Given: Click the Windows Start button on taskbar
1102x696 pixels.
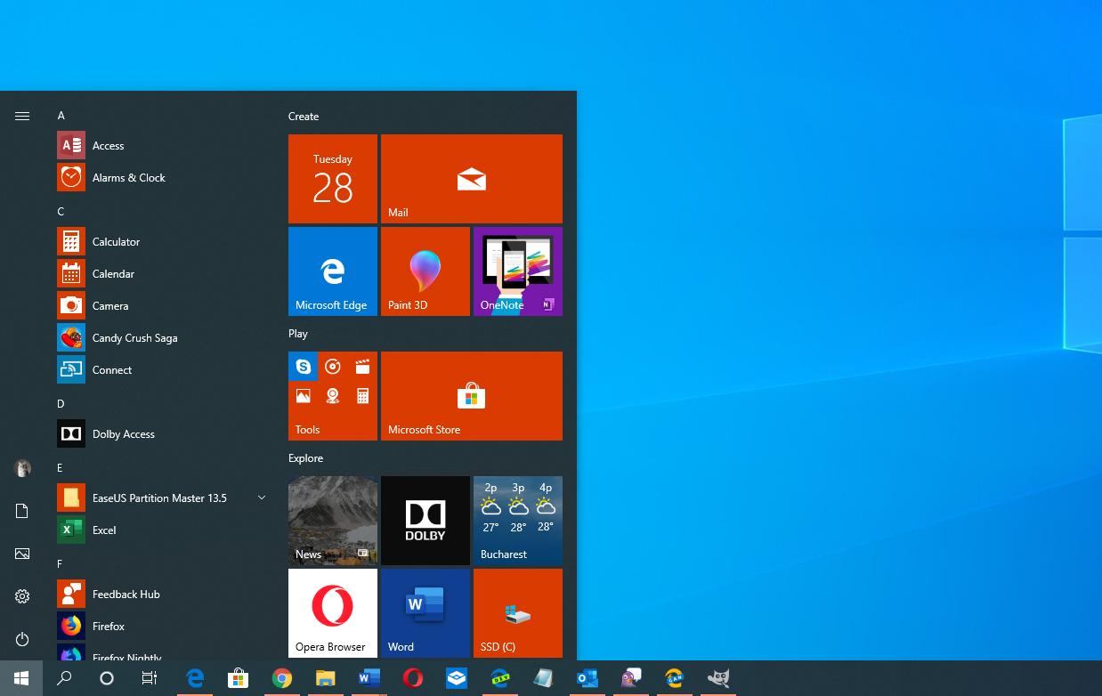Looking at the screenshot, I should (21, 678).
